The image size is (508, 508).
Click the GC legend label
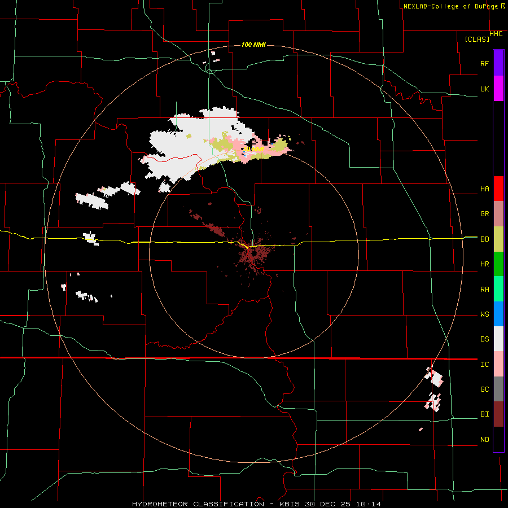[484, 389]
